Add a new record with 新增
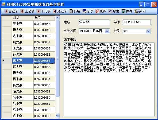Viewport: 158px width, 120px height. click(x=75, y=11)
